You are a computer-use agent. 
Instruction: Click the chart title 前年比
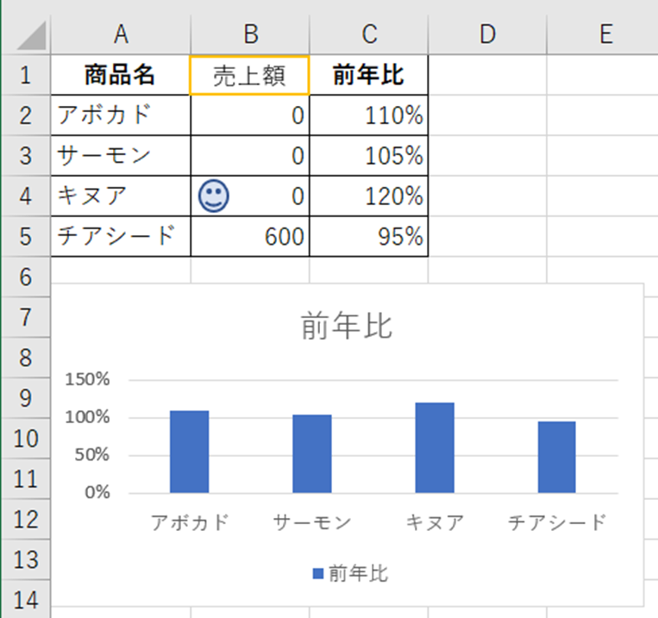point(347,328)
